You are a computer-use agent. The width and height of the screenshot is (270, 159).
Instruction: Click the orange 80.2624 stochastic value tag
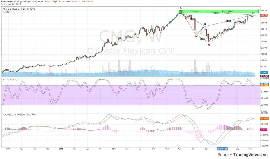[x=264, y=85]
